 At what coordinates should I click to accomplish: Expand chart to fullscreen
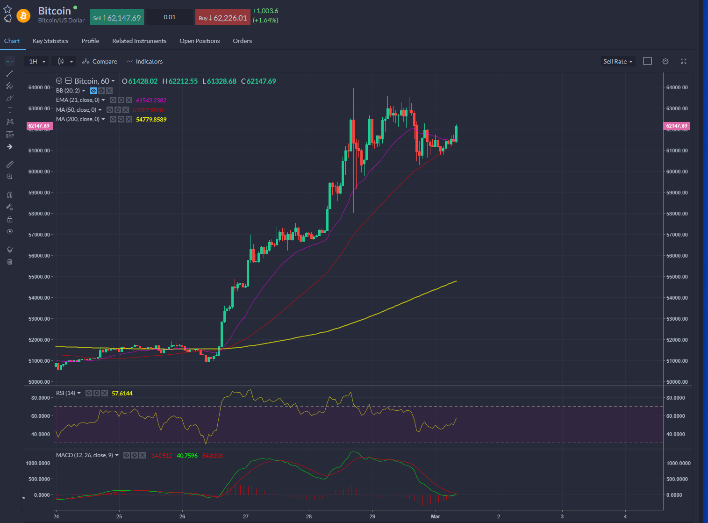684,61
